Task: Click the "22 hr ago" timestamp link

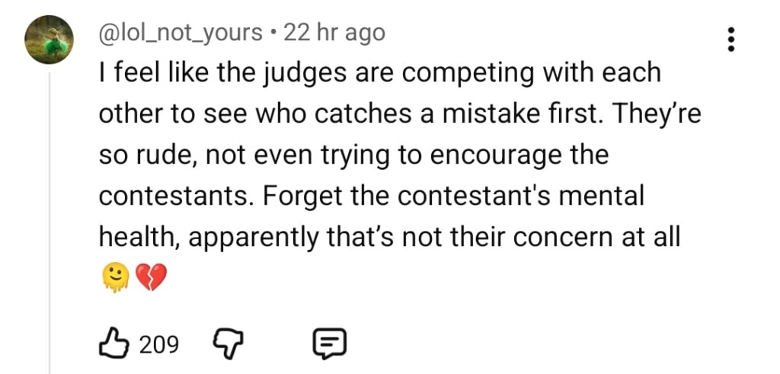Action: 334,33
